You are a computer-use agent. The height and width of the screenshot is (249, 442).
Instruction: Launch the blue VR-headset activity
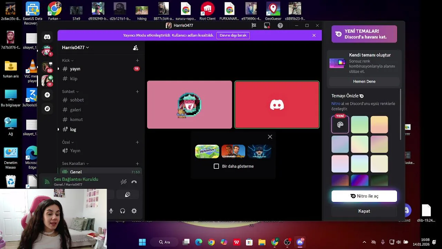(259, 151)
